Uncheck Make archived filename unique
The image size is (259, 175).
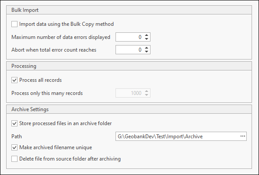(x=14, y=147)
